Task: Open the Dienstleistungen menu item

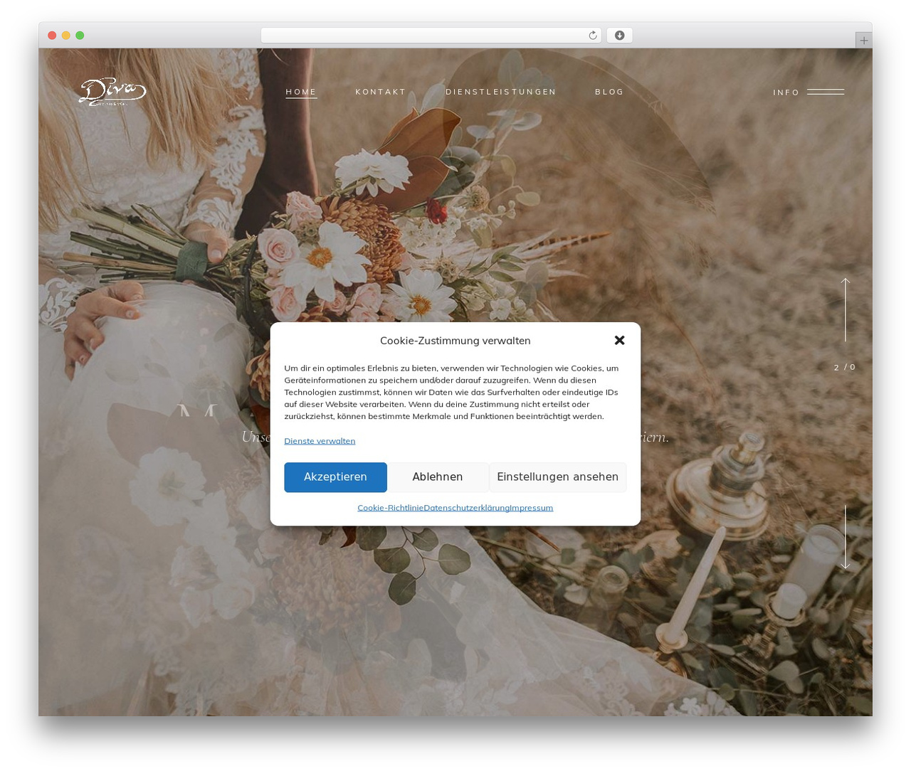Action: click(501, 92)
